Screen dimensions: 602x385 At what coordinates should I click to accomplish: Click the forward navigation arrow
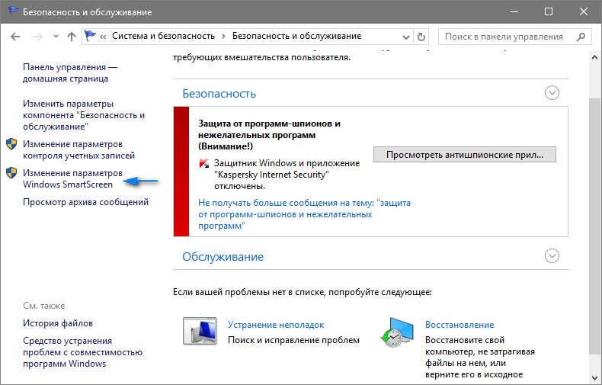point(37,36)
